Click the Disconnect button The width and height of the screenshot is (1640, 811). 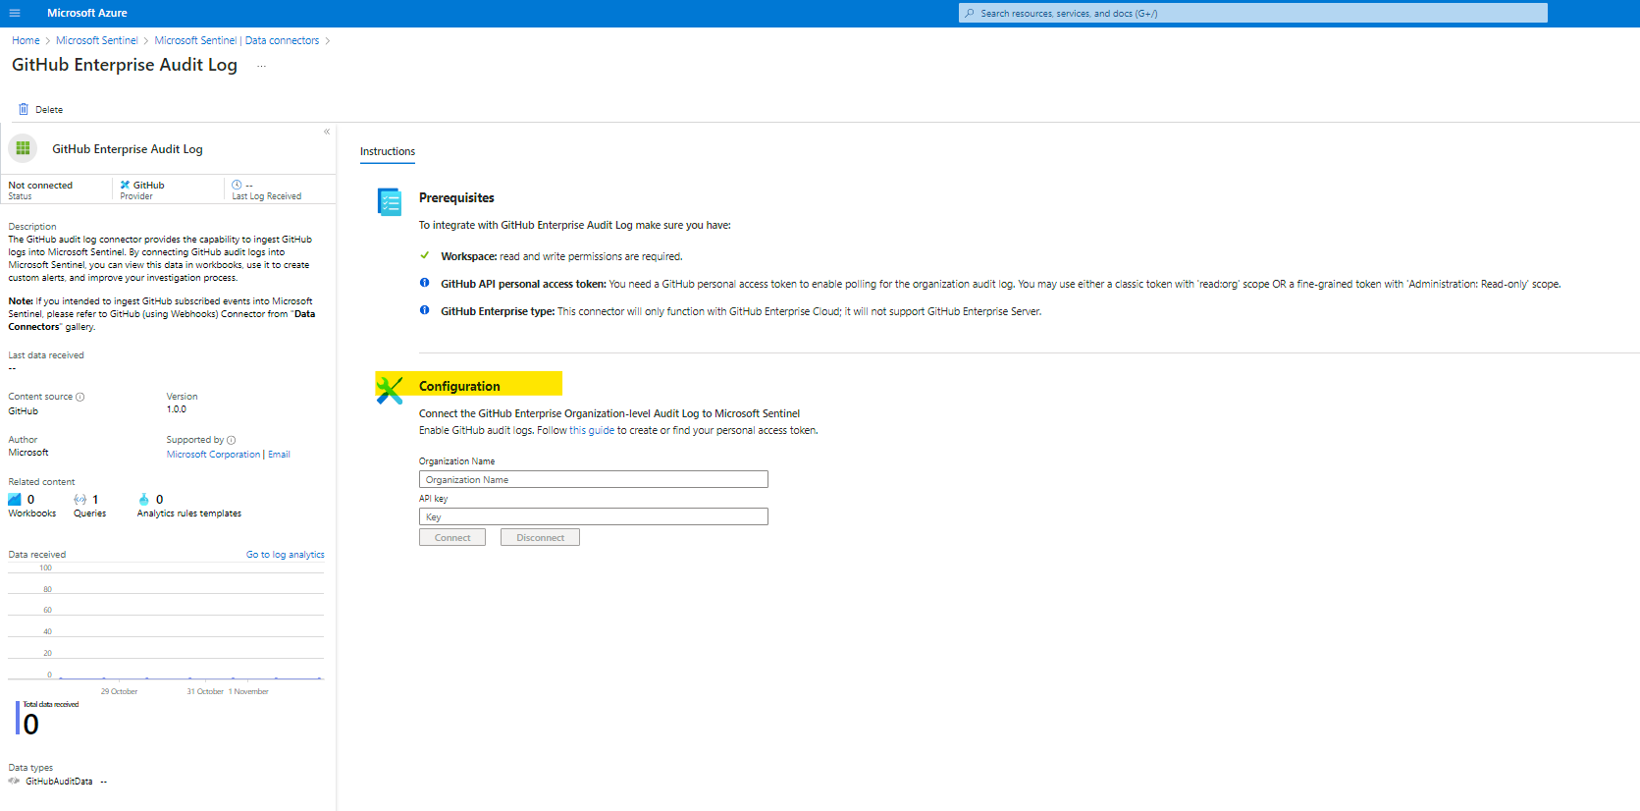point(540,537)
